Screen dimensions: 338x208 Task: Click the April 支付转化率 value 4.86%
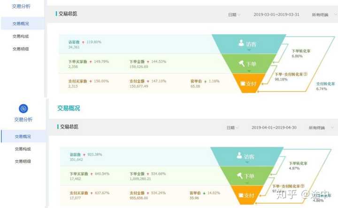point(318,201)
